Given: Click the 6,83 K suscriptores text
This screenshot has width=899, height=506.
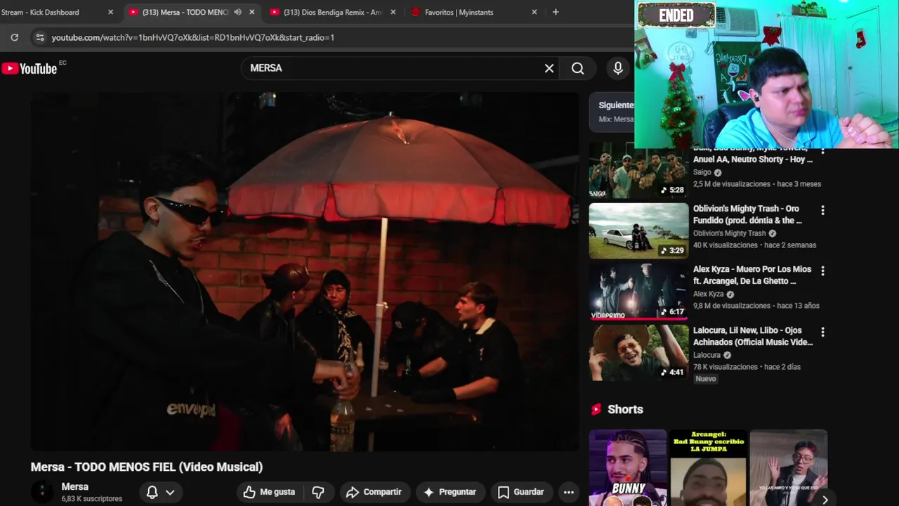Looking at the screenshot, I should tap(91, 499).
